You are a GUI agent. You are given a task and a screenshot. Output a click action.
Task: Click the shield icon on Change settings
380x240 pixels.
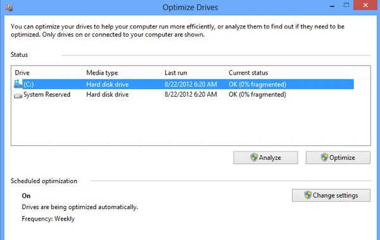click(308, 195)
